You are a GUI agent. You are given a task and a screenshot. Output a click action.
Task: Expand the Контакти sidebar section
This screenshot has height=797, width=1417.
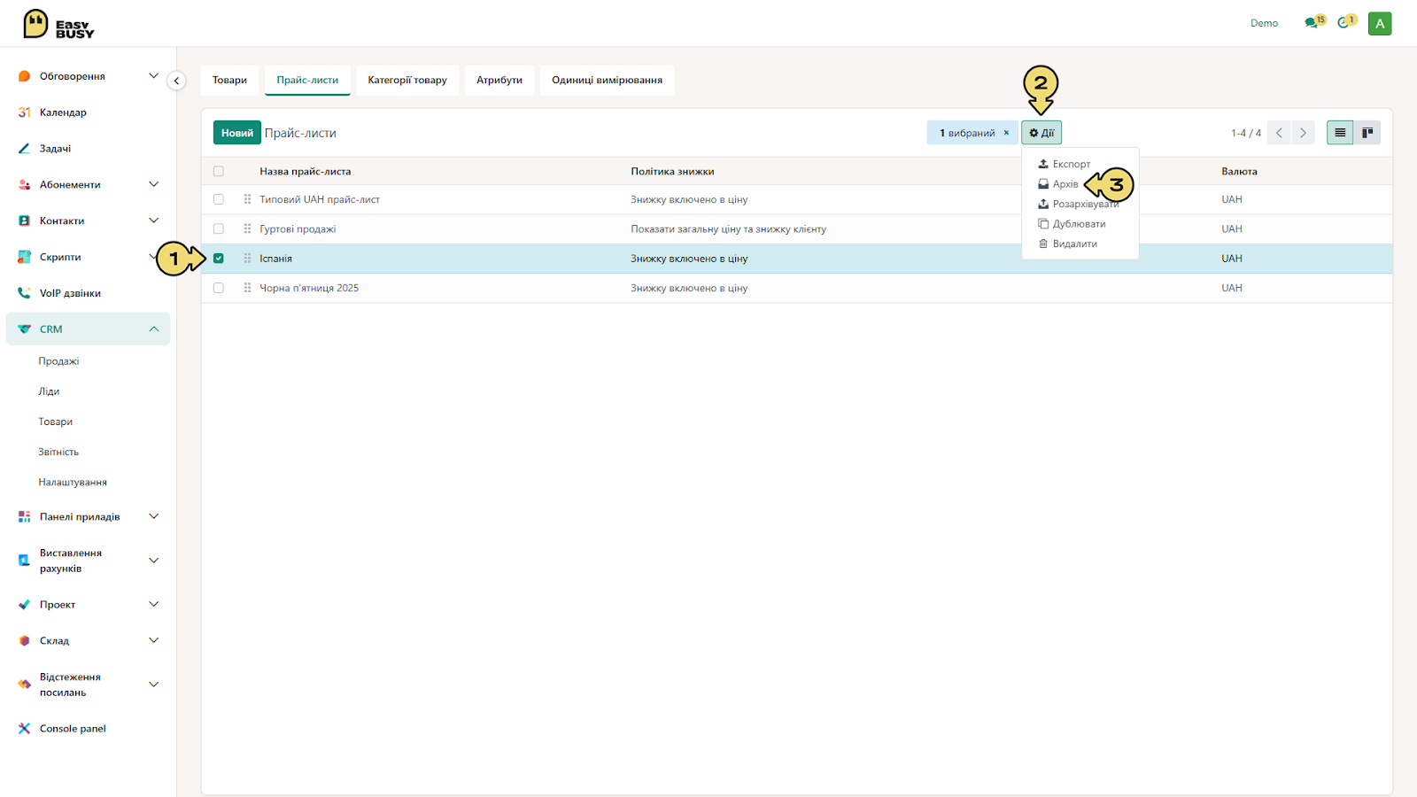pyautogui.click(x=153, y=221)
